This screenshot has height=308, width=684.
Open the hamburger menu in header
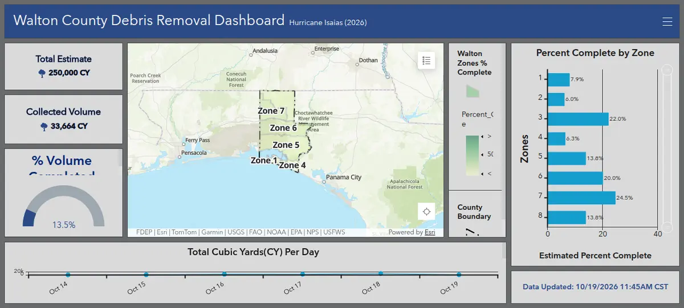(x=667, y=22)
